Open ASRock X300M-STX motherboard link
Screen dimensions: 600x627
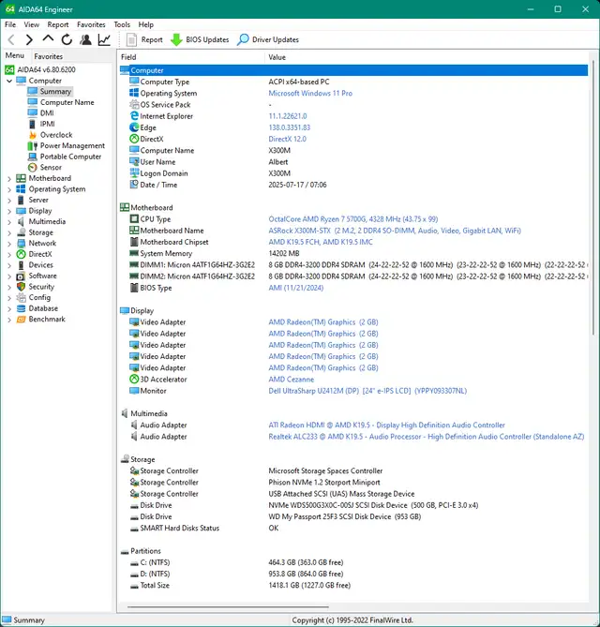coord(395,231)
